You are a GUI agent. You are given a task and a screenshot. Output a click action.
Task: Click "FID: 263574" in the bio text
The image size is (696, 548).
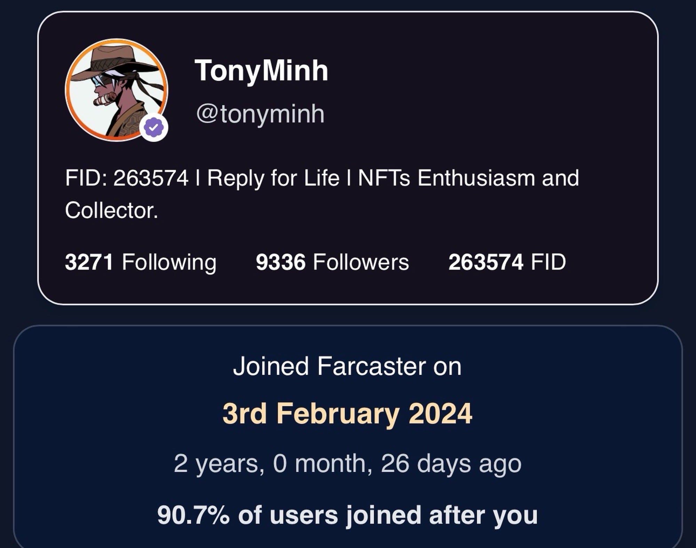[127, 178]
